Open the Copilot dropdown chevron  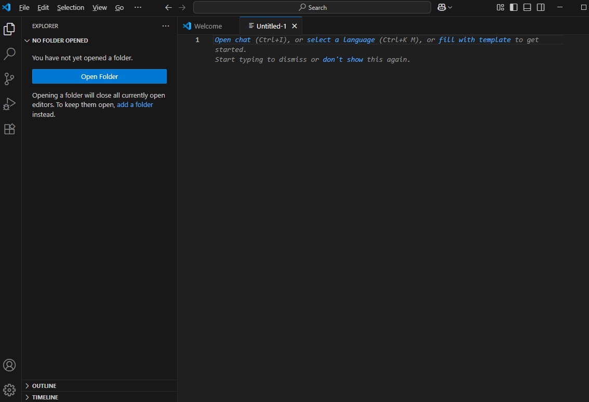tap(450, 7)
